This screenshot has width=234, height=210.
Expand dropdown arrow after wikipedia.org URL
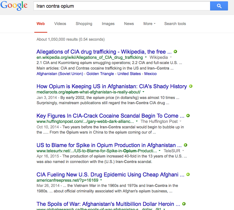(146, 57)
